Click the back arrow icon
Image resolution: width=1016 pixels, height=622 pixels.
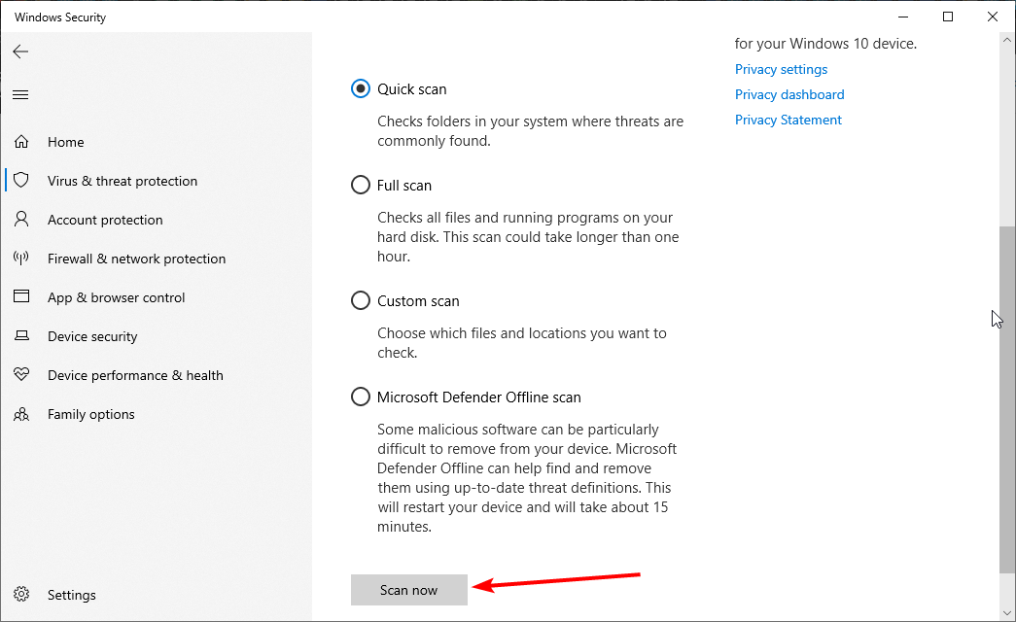coord(20,52)
